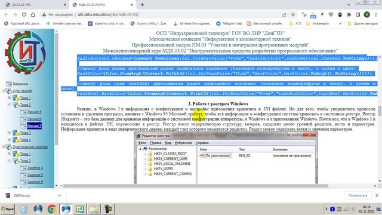382x215 pixels.
Task: Select HKEY_CURRENT_USER in registry tree
Action: (171, 159)
